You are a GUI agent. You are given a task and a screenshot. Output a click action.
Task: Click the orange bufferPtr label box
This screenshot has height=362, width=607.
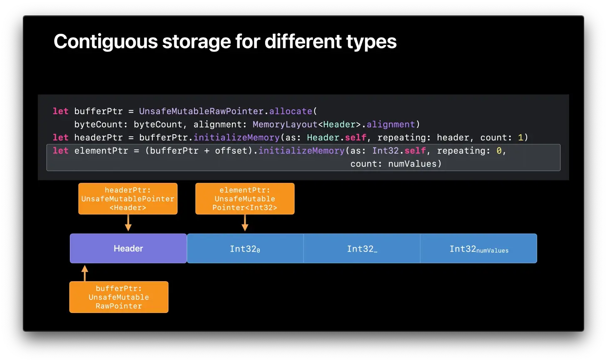(119, 297)
